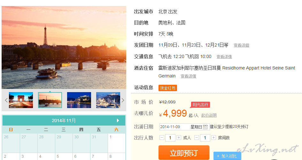Click the travel date input field

pyautogui.click(x=181, y=127)
